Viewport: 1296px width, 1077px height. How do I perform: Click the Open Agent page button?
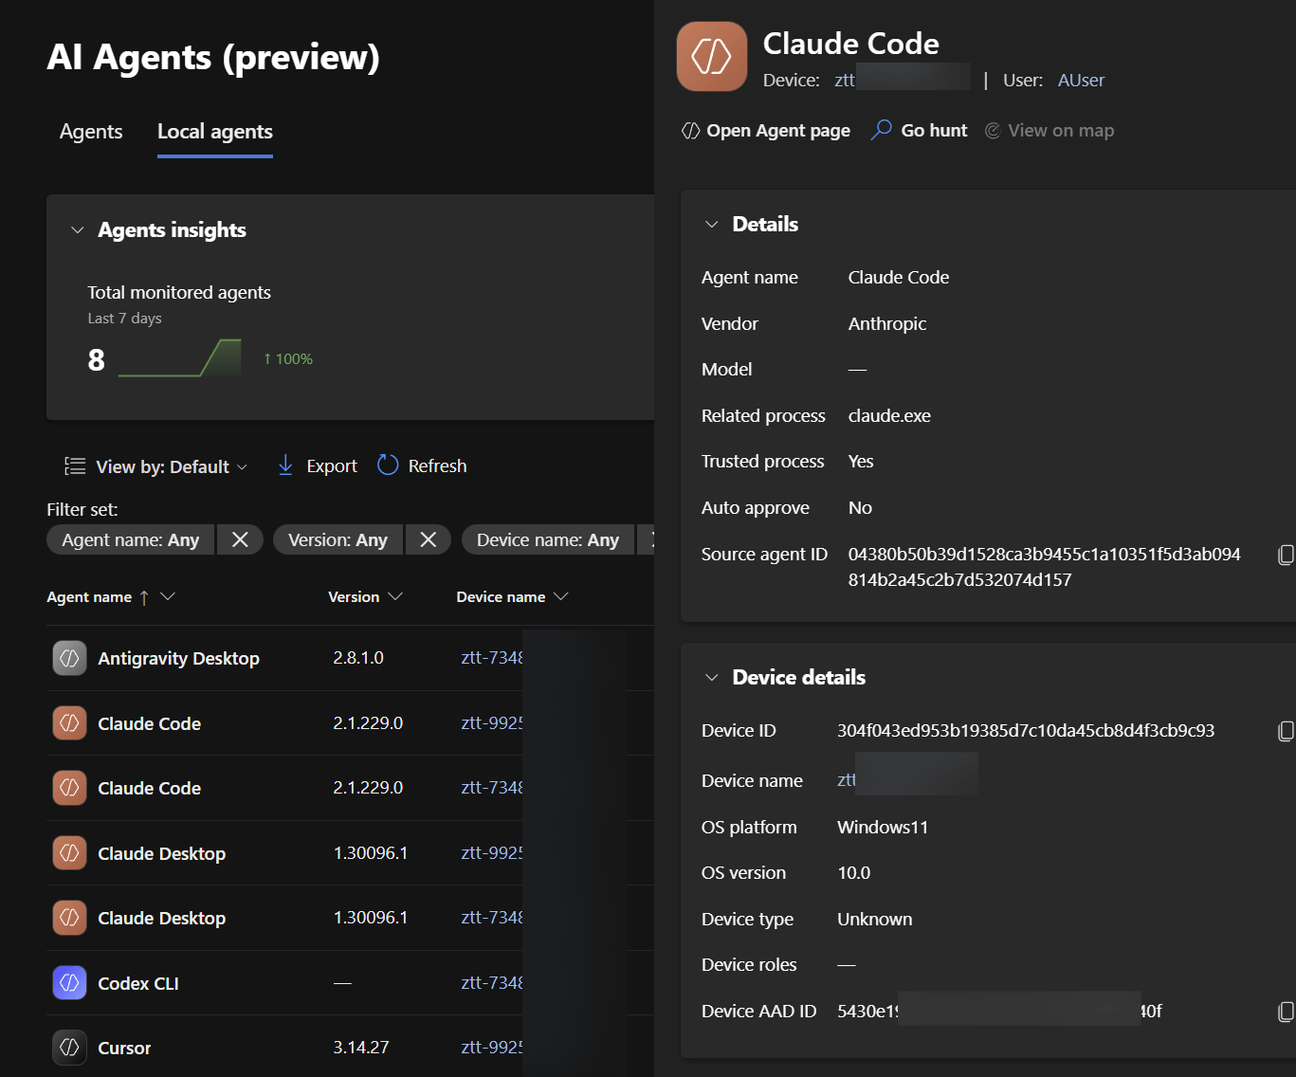point(766,131)
